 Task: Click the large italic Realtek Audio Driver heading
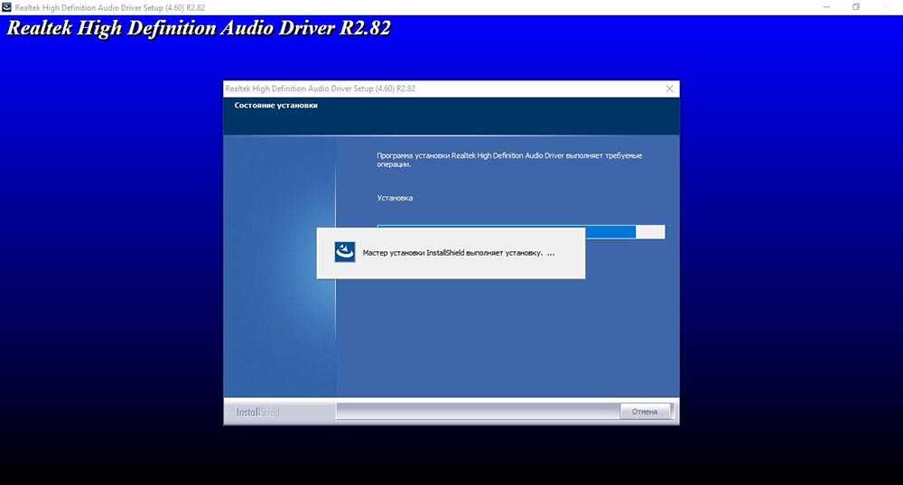coord(199,28)
